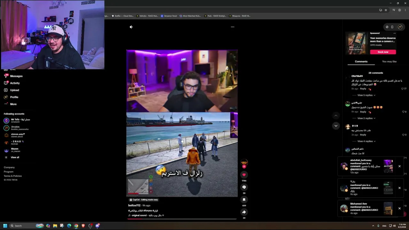Screen dimensions: 409x230
Task: Click the Book now ad button
Action: click(x=383, y=52)
